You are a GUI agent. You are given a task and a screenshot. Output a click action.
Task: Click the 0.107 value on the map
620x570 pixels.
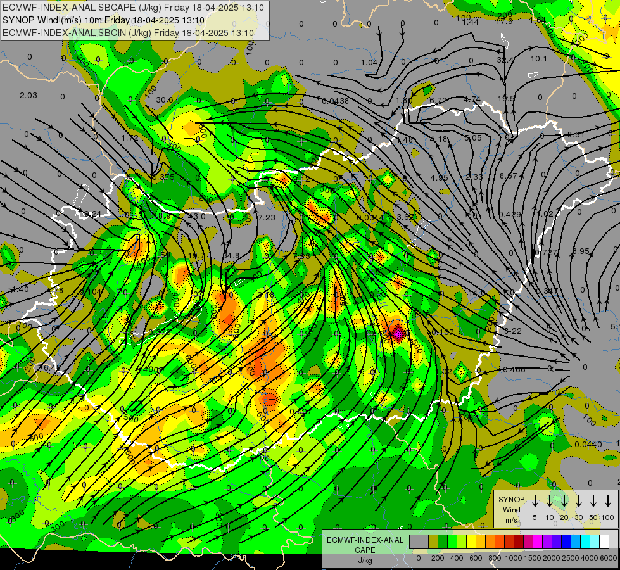443,332
